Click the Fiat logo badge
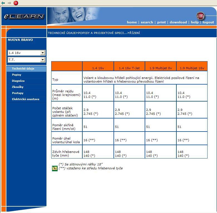 (200, 16)
